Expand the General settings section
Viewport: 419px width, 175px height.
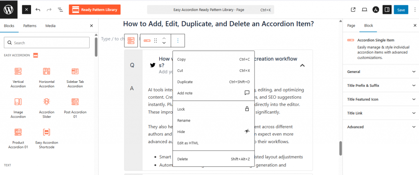(x=381, y=72)
